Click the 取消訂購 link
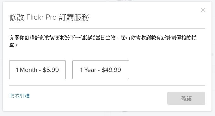Viewport: 215px width, 116px height. click(20, 96)
